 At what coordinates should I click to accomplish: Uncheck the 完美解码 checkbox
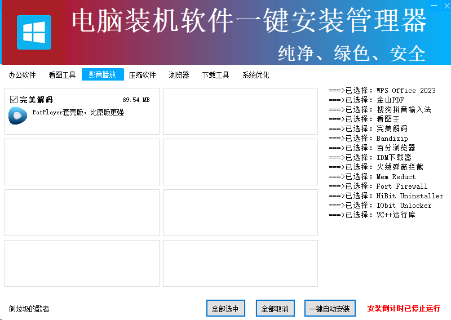tap(14, 100)
